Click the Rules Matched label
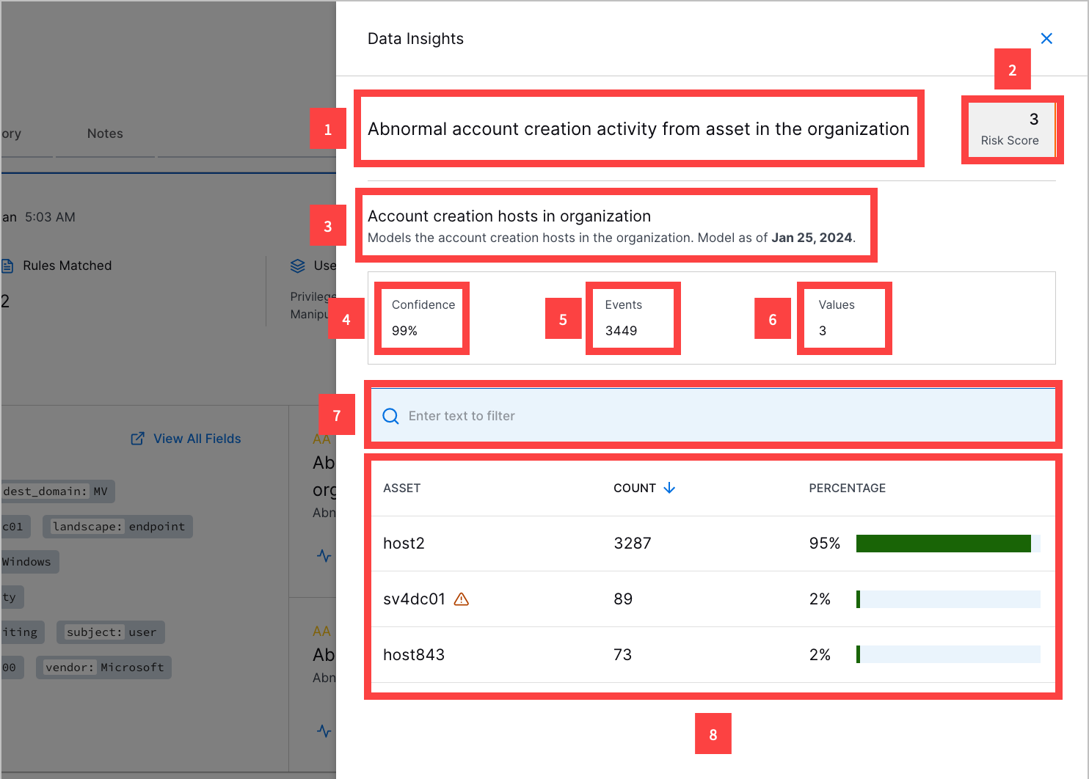 [67, 266]
